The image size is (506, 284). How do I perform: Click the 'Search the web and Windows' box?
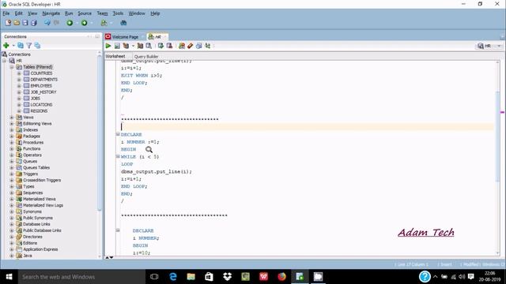(82, 277)
